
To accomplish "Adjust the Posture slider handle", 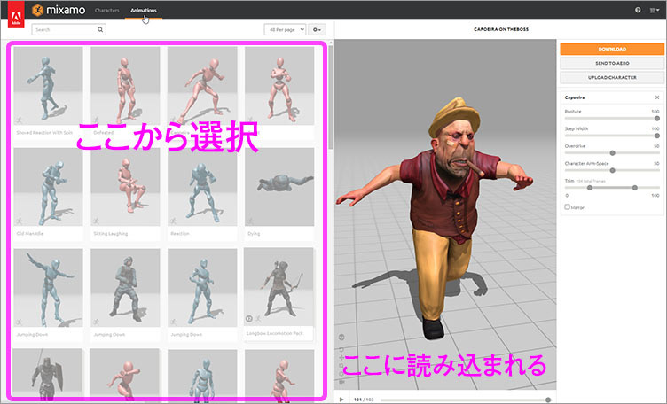I will [656, 118].
